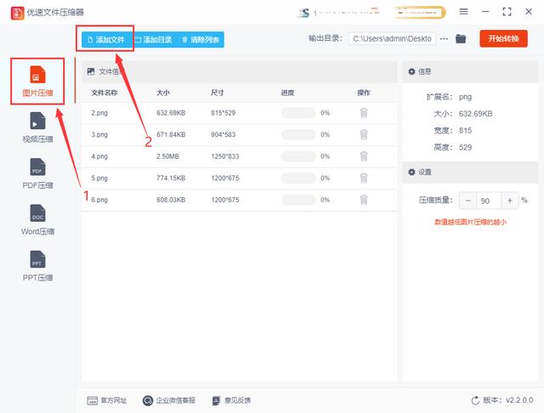Screen dimensions: 544x413
Task: Click 添加文件 to add files
Action: (x=106, y=40)
